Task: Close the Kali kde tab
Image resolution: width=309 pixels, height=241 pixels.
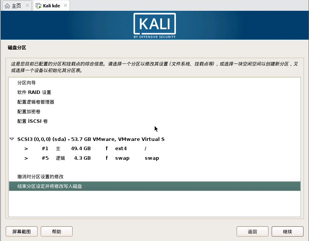Action: [x=65, y=5]
